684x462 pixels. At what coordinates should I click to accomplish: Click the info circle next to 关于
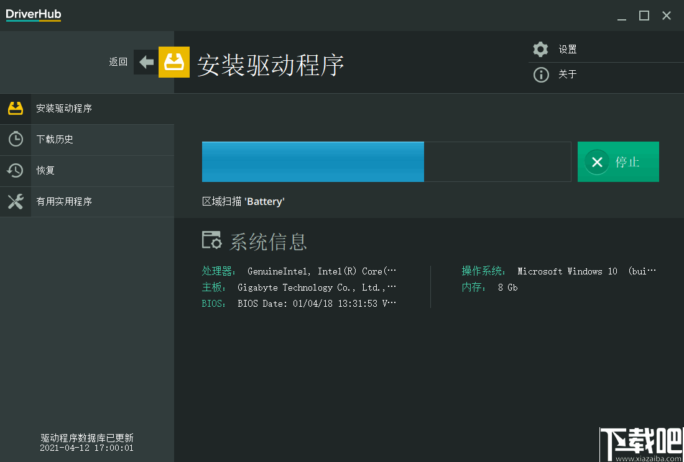[x=540, y=74]
